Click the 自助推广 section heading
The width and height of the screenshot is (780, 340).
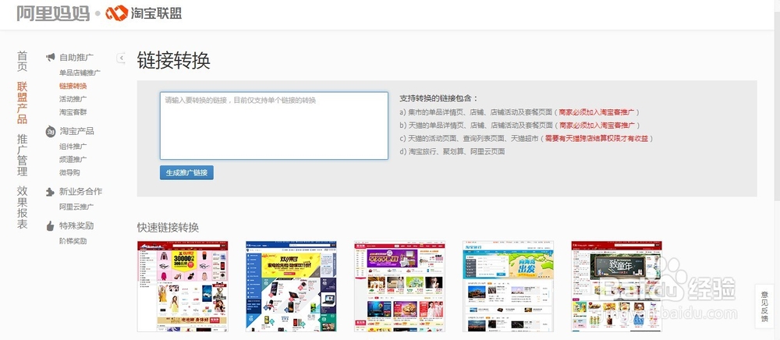pyautogui.click(x=76, y=57)
